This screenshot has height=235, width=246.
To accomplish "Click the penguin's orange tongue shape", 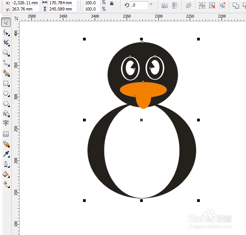I will (144, 103).
